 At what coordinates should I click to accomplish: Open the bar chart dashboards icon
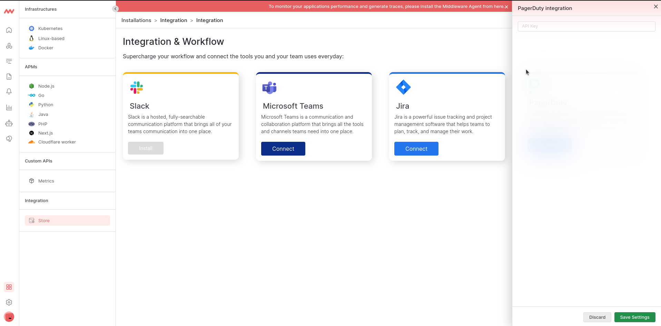pyautogui.click(x=9, y=107)
